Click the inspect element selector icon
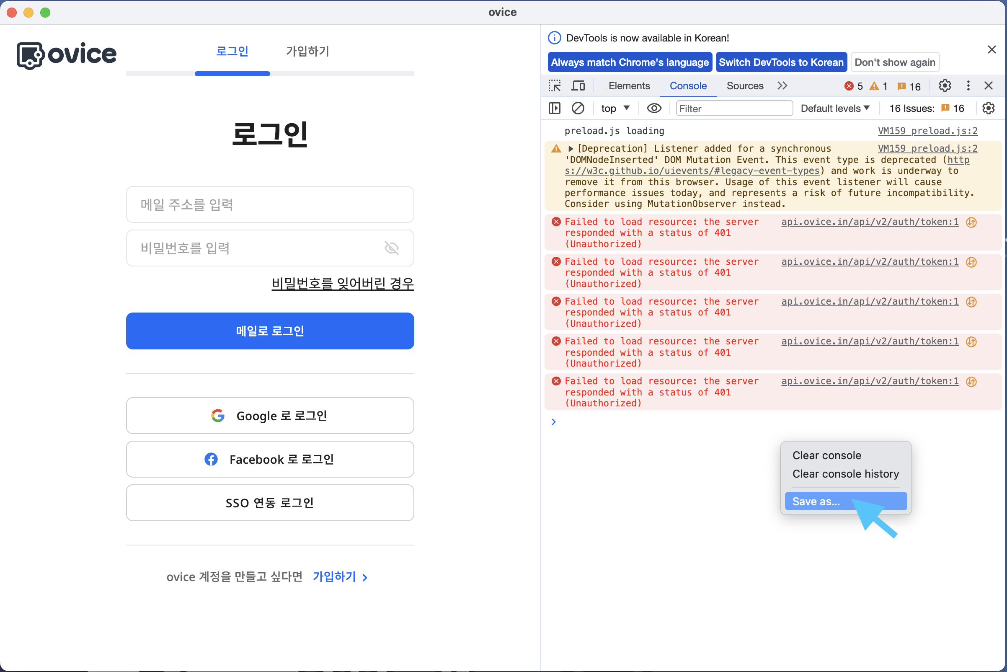Viewport: 1007px width, 672px height. point(555,86)
